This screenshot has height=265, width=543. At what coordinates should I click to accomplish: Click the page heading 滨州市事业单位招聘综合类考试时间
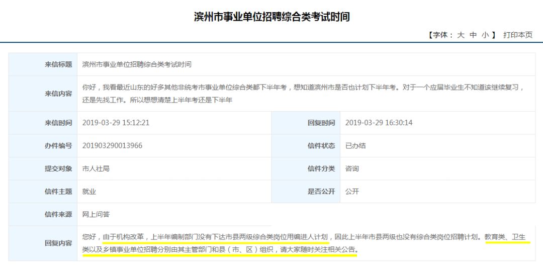click(x=271, y=17)
